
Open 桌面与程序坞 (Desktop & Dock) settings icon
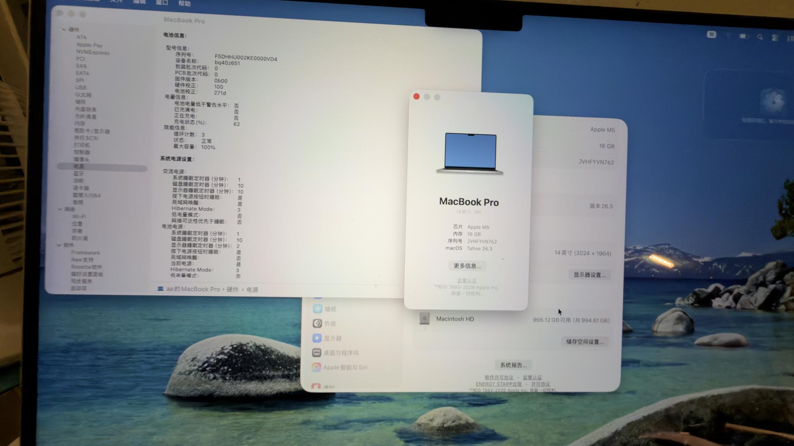point(317,353)
